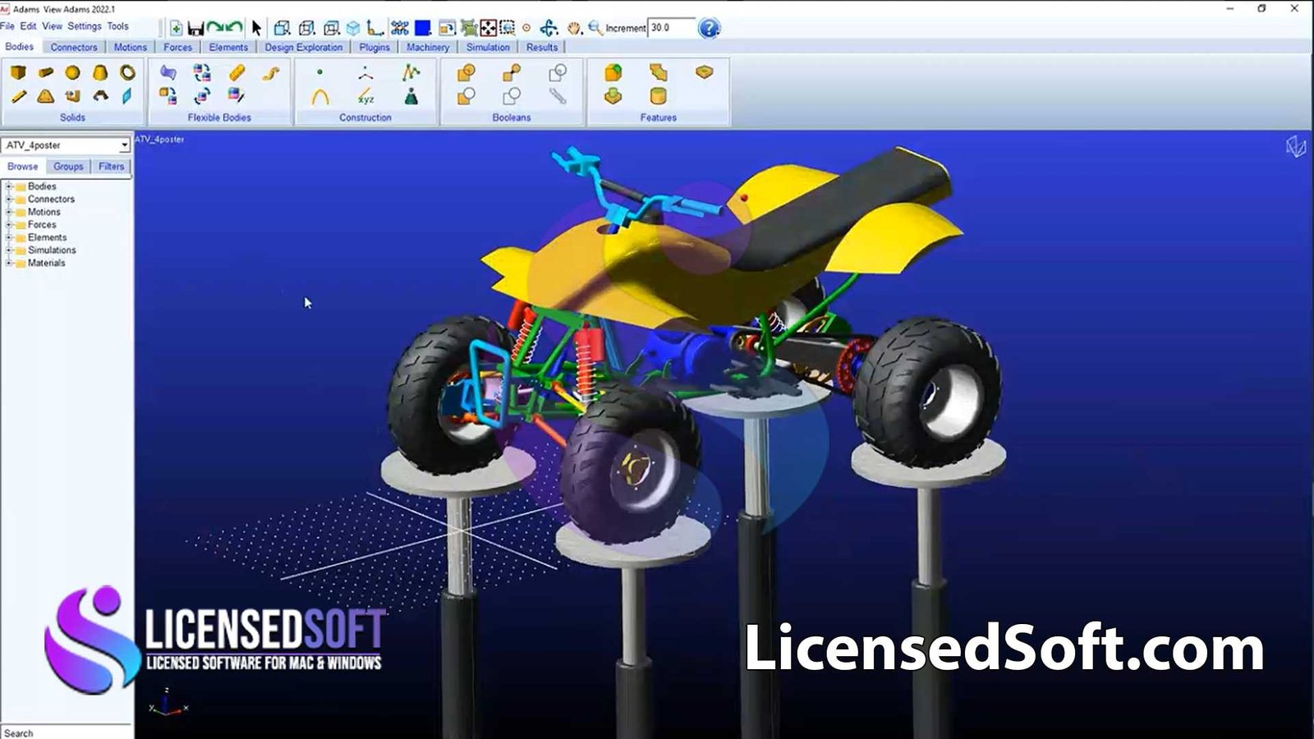The height and width of the screenshot is (739, 1314).
Task: Click the pan hand view tool
Action: point(574,28)
